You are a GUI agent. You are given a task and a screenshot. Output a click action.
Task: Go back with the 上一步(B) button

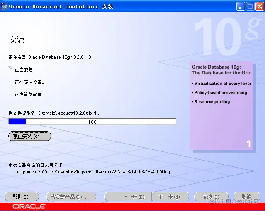128,197
